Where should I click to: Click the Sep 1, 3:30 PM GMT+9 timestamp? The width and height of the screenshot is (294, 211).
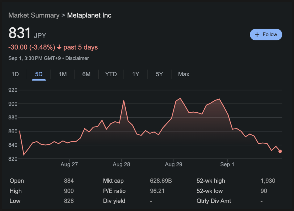[35, 58]
